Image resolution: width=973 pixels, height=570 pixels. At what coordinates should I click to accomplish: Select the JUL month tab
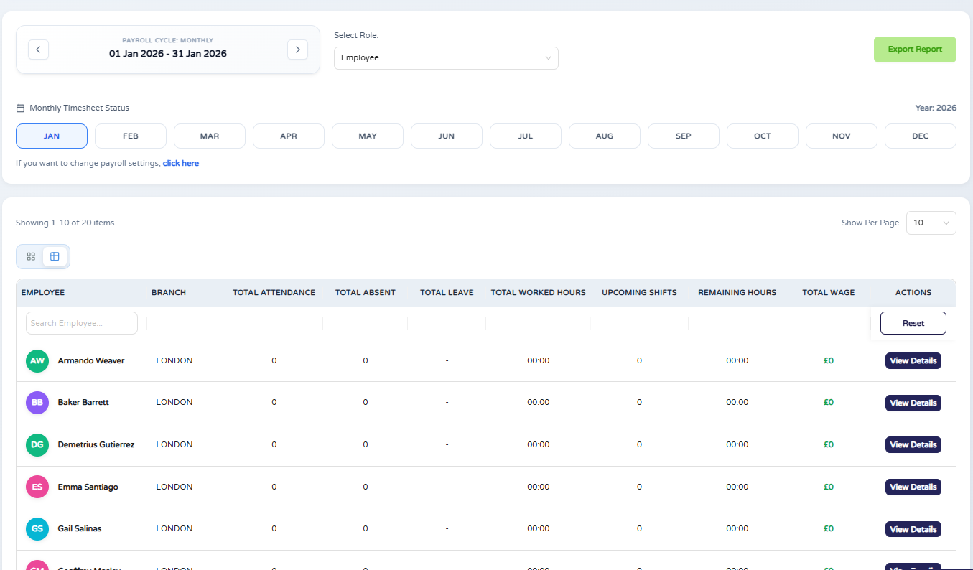pos(526,136)
